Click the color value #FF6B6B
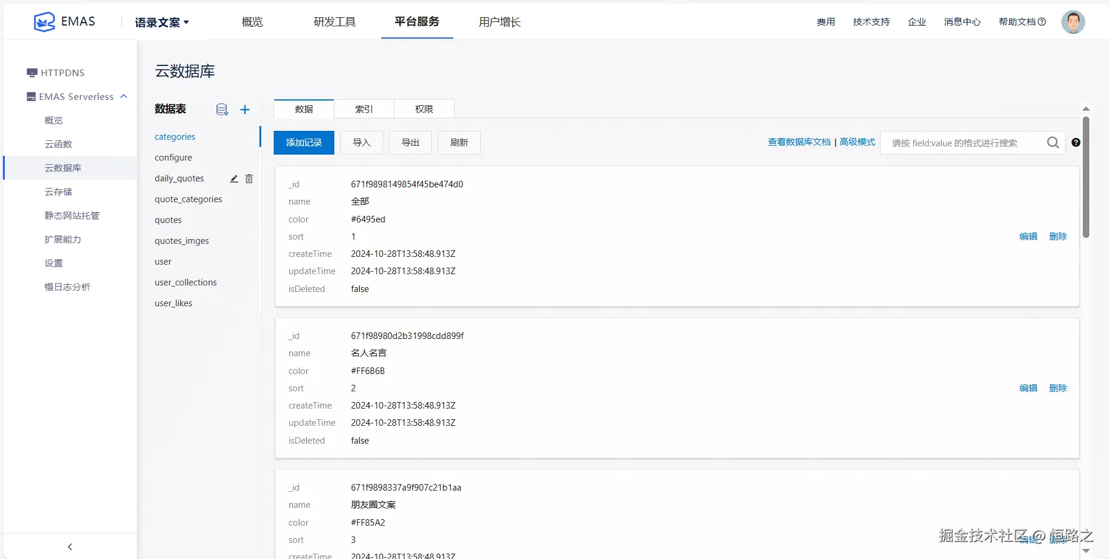This screenshot has width=1109, height=559. [368, 371]
